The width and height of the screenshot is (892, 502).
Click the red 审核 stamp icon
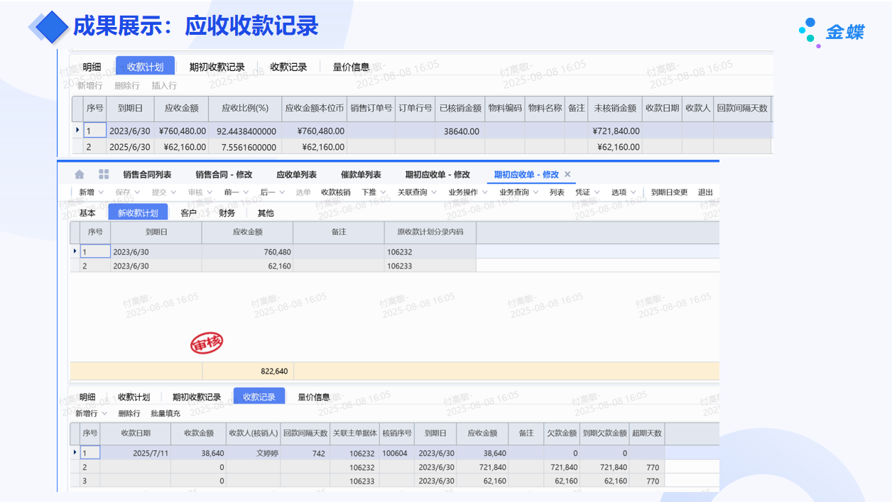click(x=207, y=344)
